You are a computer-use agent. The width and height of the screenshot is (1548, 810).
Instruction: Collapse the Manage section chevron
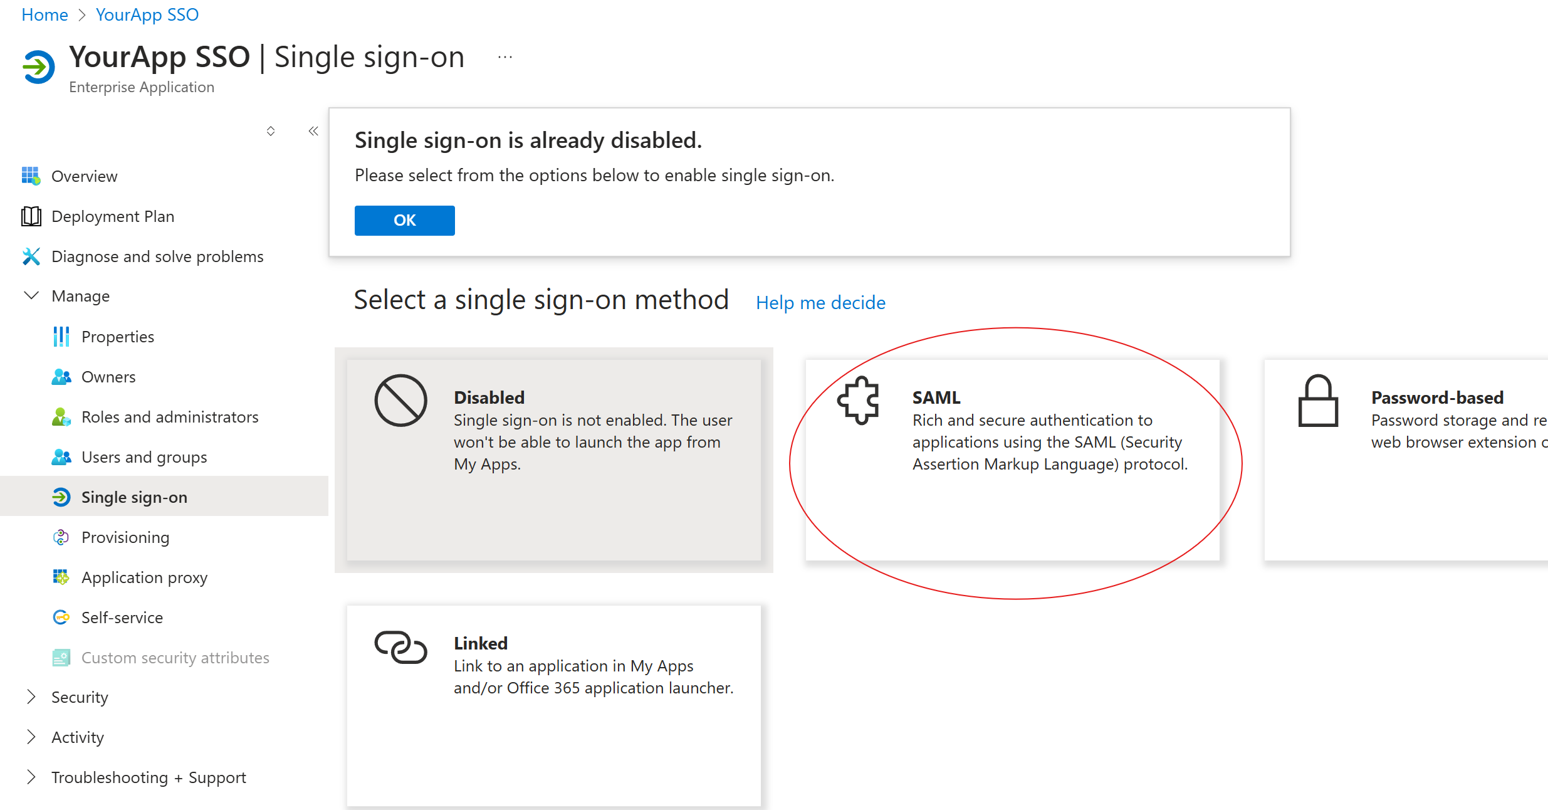click(x=31, y=295)
